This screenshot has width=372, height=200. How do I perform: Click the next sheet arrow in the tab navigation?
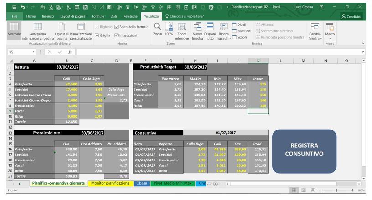[x=20, y=184]
